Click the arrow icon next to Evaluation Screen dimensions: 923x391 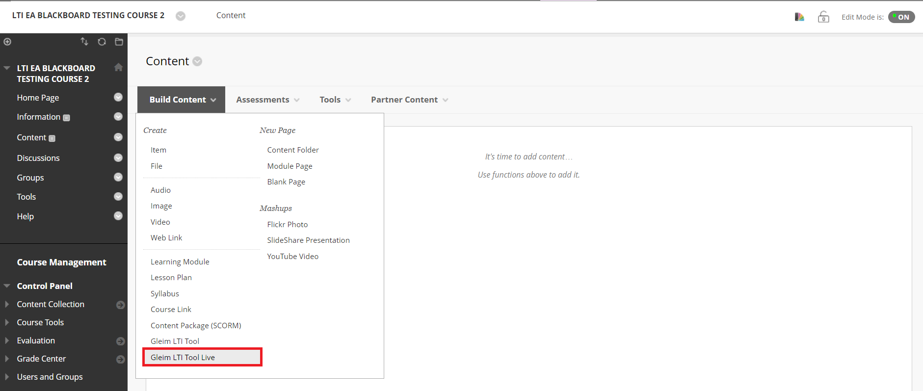pos(120,341)
